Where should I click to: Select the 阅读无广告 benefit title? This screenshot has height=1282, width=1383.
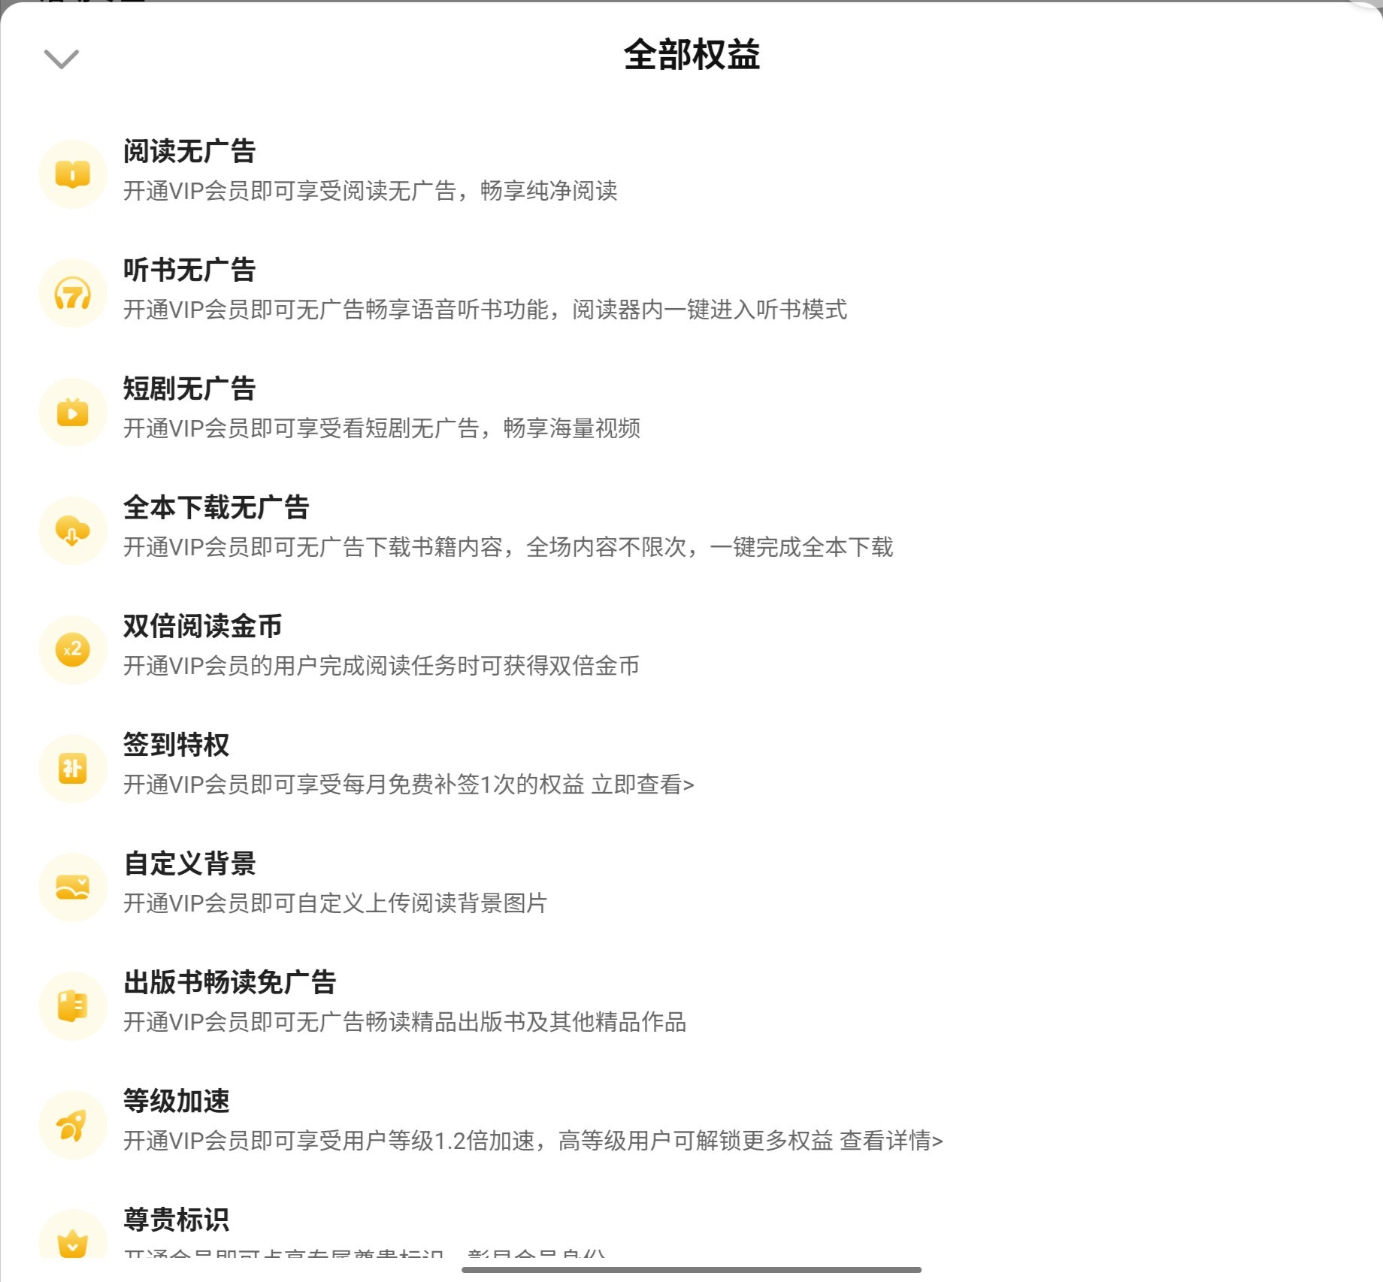(189, 151)
